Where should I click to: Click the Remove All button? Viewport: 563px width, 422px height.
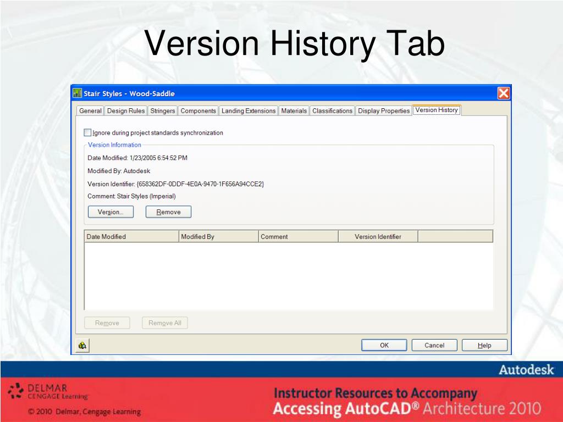[x=165, y=323]
